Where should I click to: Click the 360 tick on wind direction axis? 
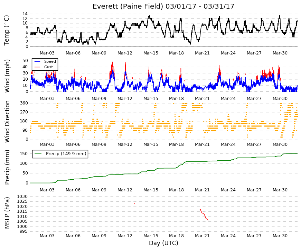[24, 103]
